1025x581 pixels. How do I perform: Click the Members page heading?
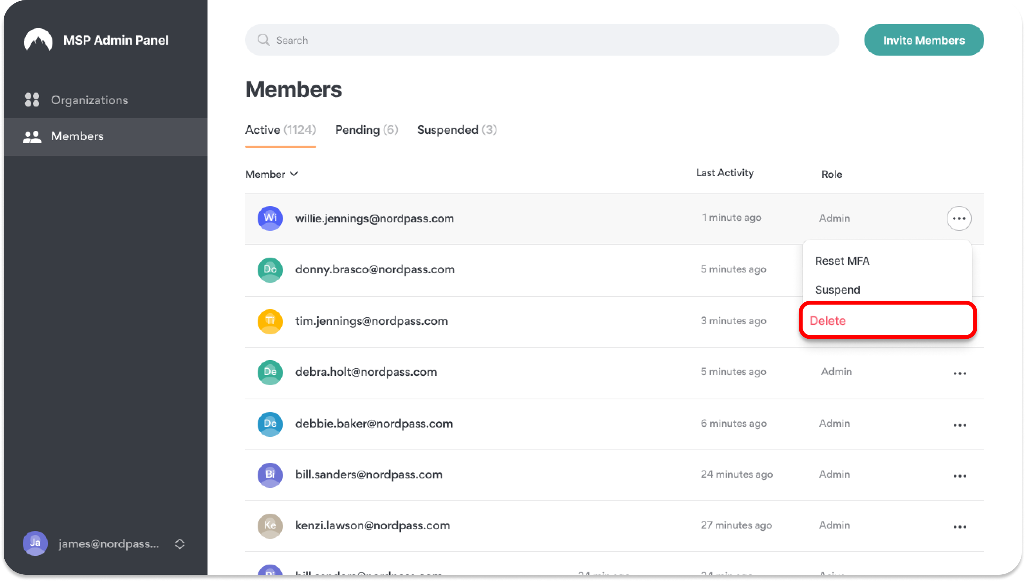(293, 89)
